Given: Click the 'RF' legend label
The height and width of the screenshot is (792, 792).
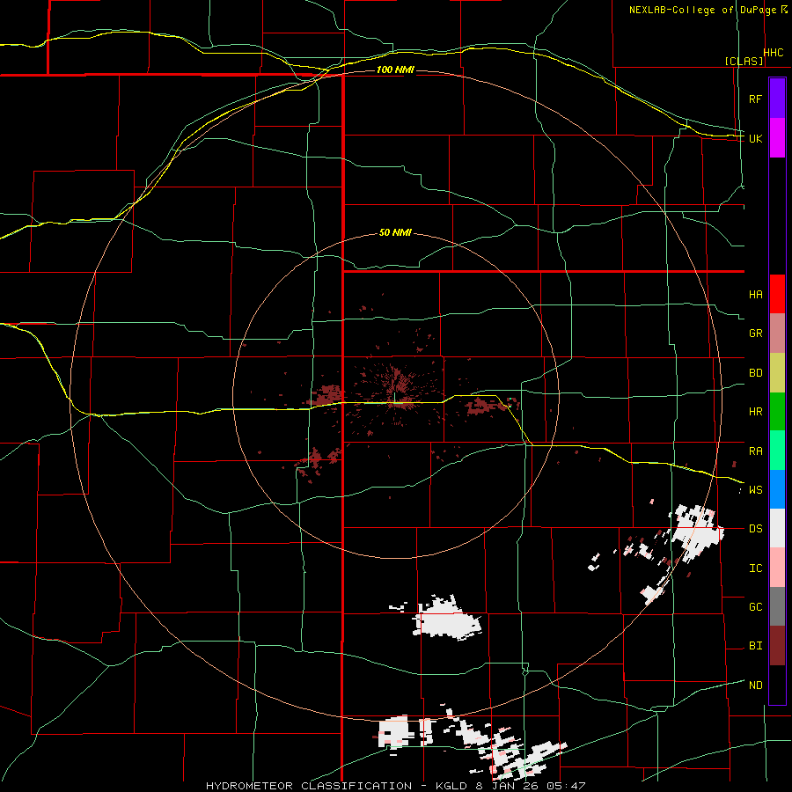Looking at the screenshot, I should pos(755,99).
